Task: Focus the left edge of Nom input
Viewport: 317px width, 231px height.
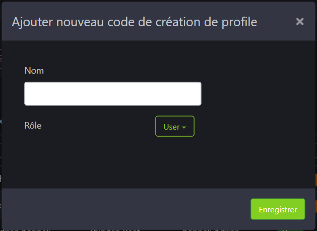Action: tap(28, 94)
